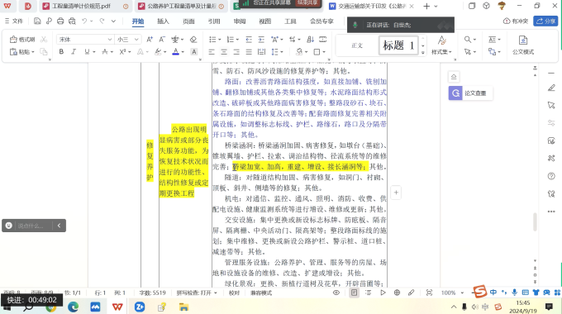Undo the last action
562x314 pixels.
point(84,21)
